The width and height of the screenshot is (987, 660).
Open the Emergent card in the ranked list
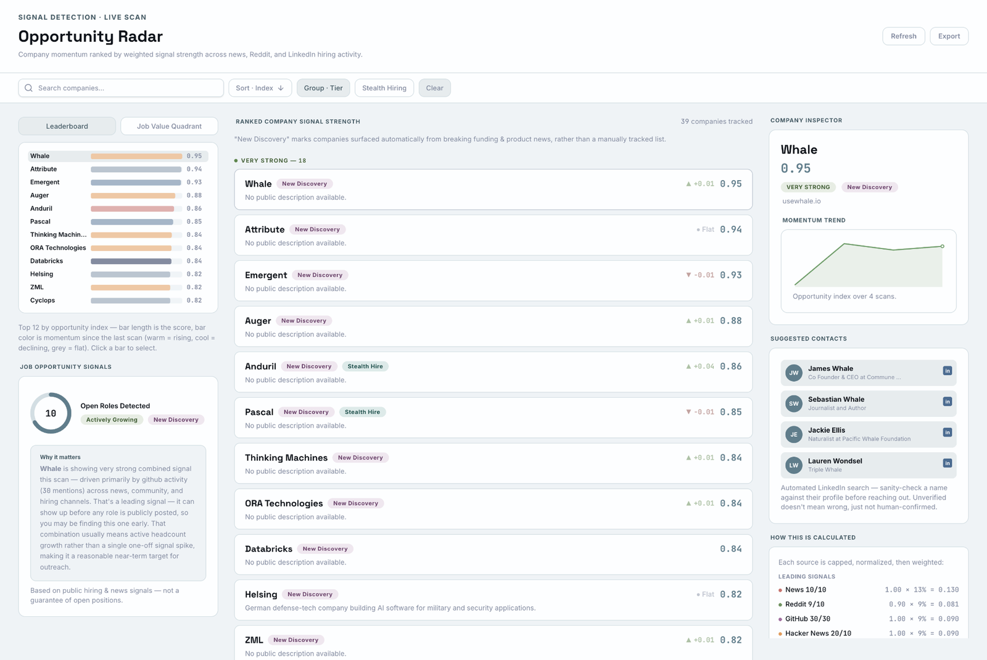coord(493,281)
